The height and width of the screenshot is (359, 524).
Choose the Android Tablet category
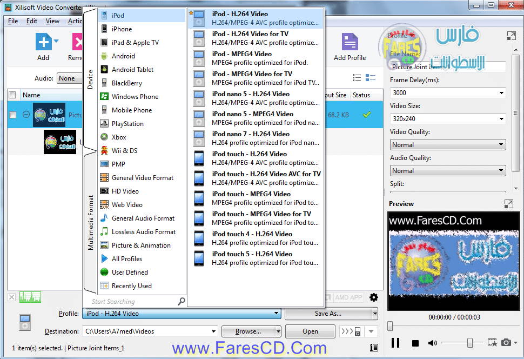142,70
